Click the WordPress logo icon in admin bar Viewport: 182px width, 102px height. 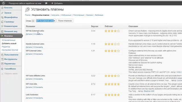tap(3, 3)
